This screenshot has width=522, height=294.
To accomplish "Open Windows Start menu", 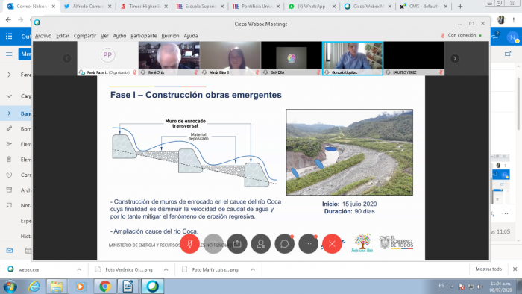I will click(10, 287).
